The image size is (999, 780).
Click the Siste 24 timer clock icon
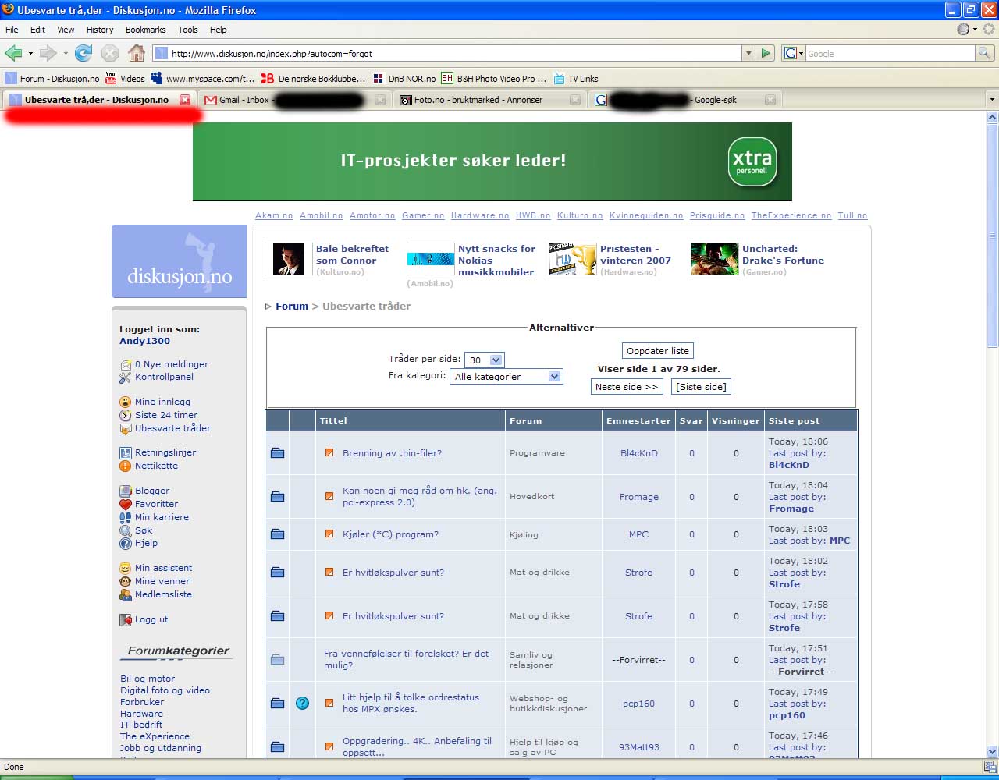(x=126, y=415)
